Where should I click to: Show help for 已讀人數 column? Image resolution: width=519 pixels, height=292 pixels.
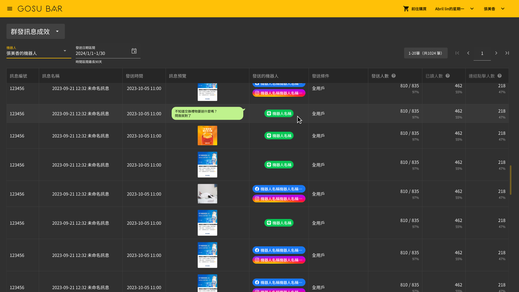pos(448,76)
